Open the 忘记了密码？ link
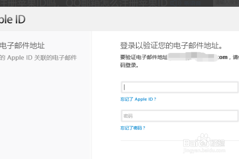This screenshot has width=239, height=159. pyautogui.click(x=133, y=128)
